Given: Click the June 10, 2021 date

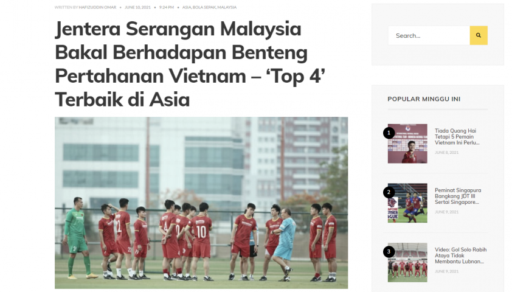Looking at the screenshot, I should point(137,7).
